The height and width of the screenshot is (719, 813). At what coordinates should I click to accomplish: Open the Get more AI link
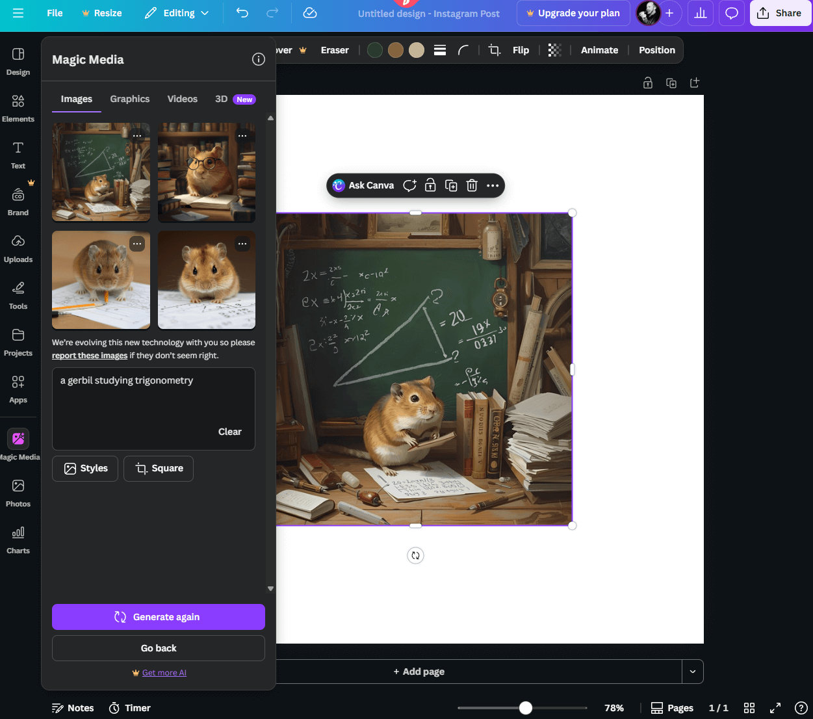164,672
